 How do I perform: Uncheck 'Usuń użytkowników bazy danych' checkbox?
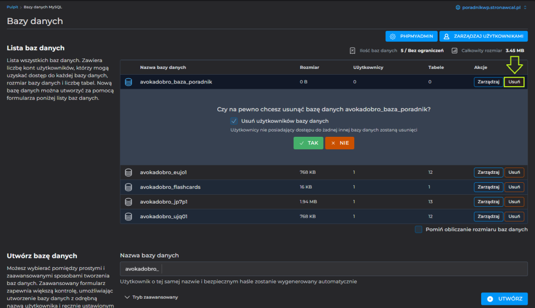point(234,121)
